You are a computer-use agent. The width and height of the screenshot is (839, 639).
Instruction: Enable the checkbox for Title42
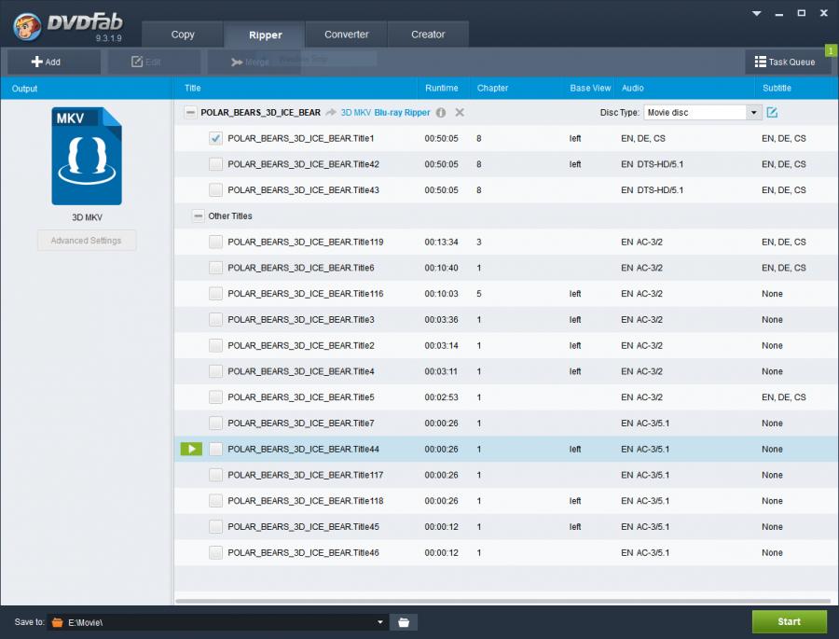point(215,164)
